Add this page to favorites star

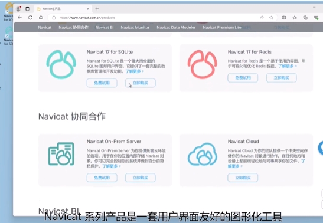(271, 18)
